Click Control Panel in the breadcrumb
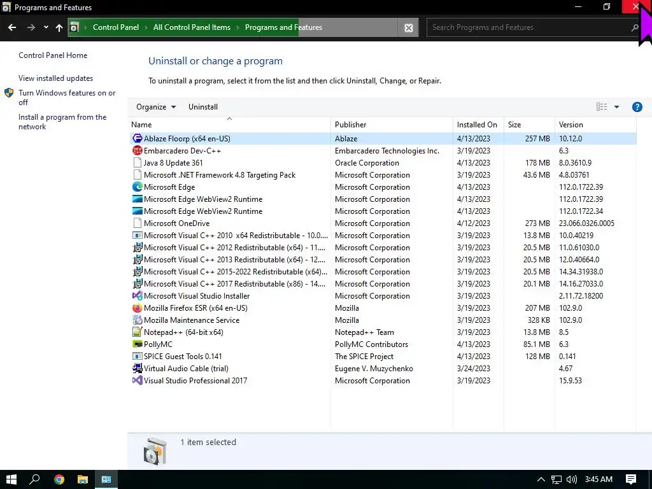The height and width of the screenshot is (489, 652). point(116,27)
